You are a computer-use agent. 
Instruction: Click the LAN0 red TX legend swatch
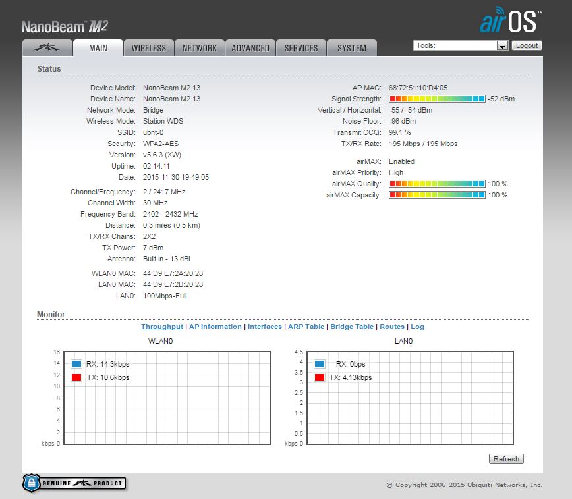tap(320, 377)
